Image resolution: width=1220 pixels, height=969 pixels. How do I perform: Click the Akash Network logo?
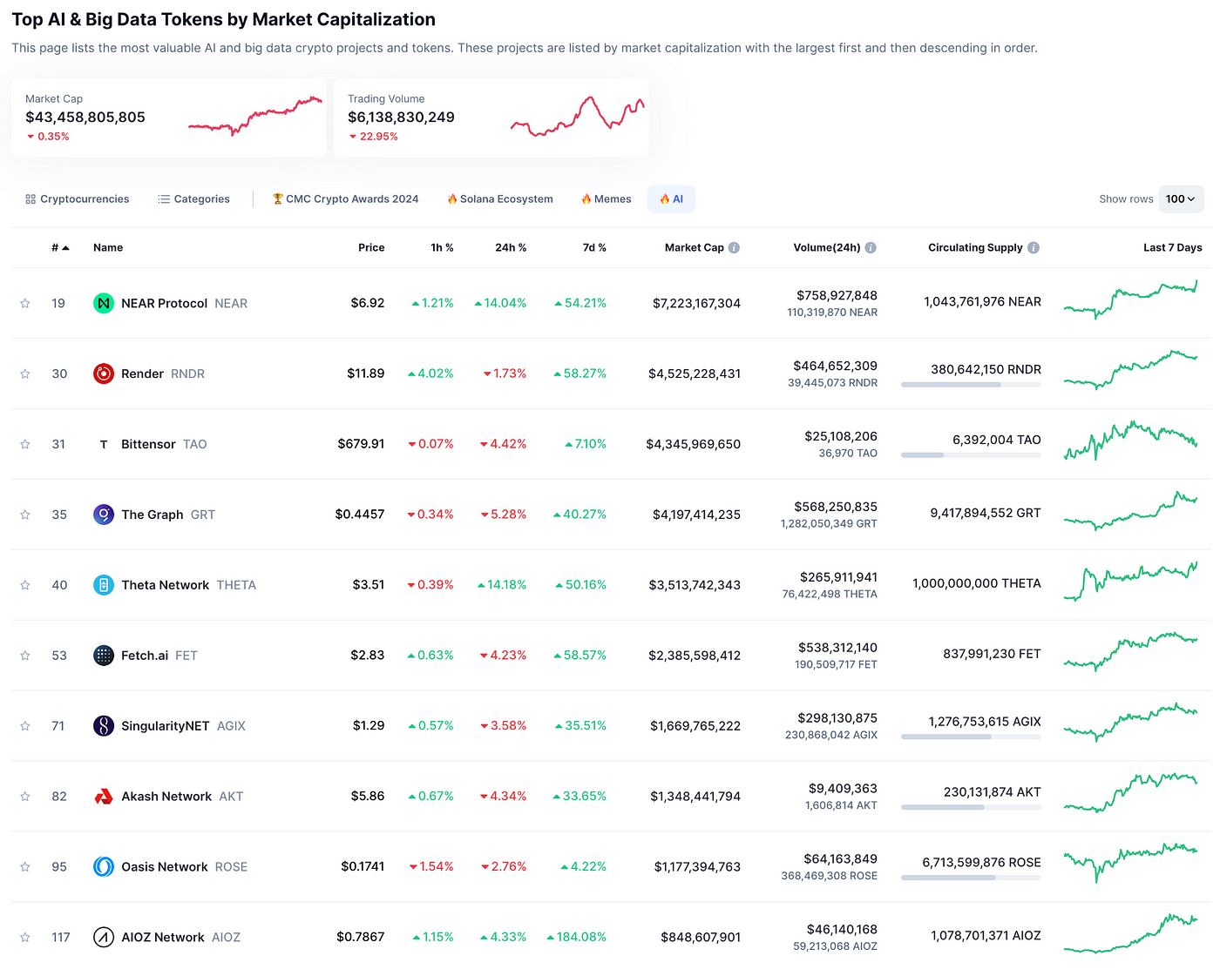pyautogui.click(x=104, y=797)
